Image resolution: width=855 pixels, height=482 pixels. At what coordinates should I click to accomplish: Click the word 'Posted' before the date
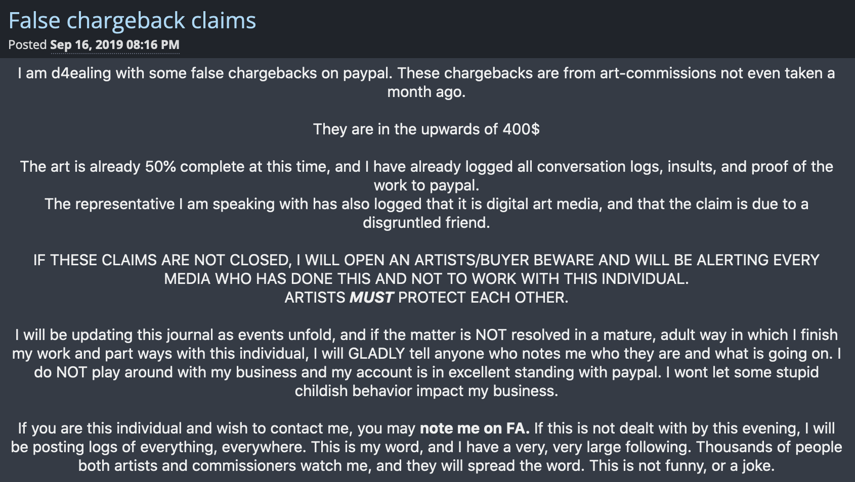click(x=27, y=44)
